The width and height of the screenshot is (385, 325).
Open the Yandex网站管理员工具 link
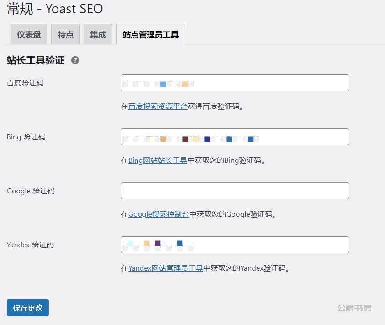click(x=165, y=268)
